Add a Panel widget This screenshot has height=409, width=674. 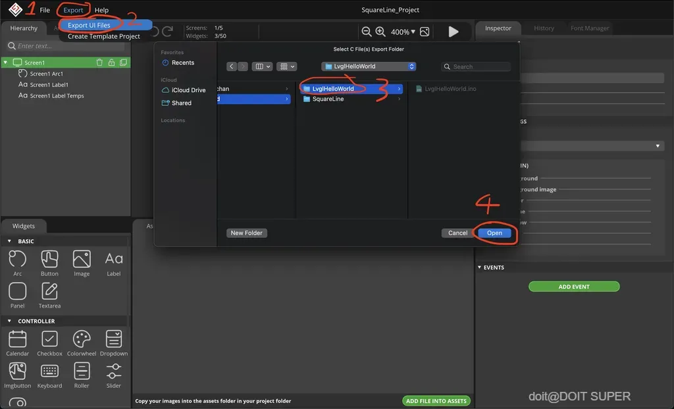(x=17, y=296)
